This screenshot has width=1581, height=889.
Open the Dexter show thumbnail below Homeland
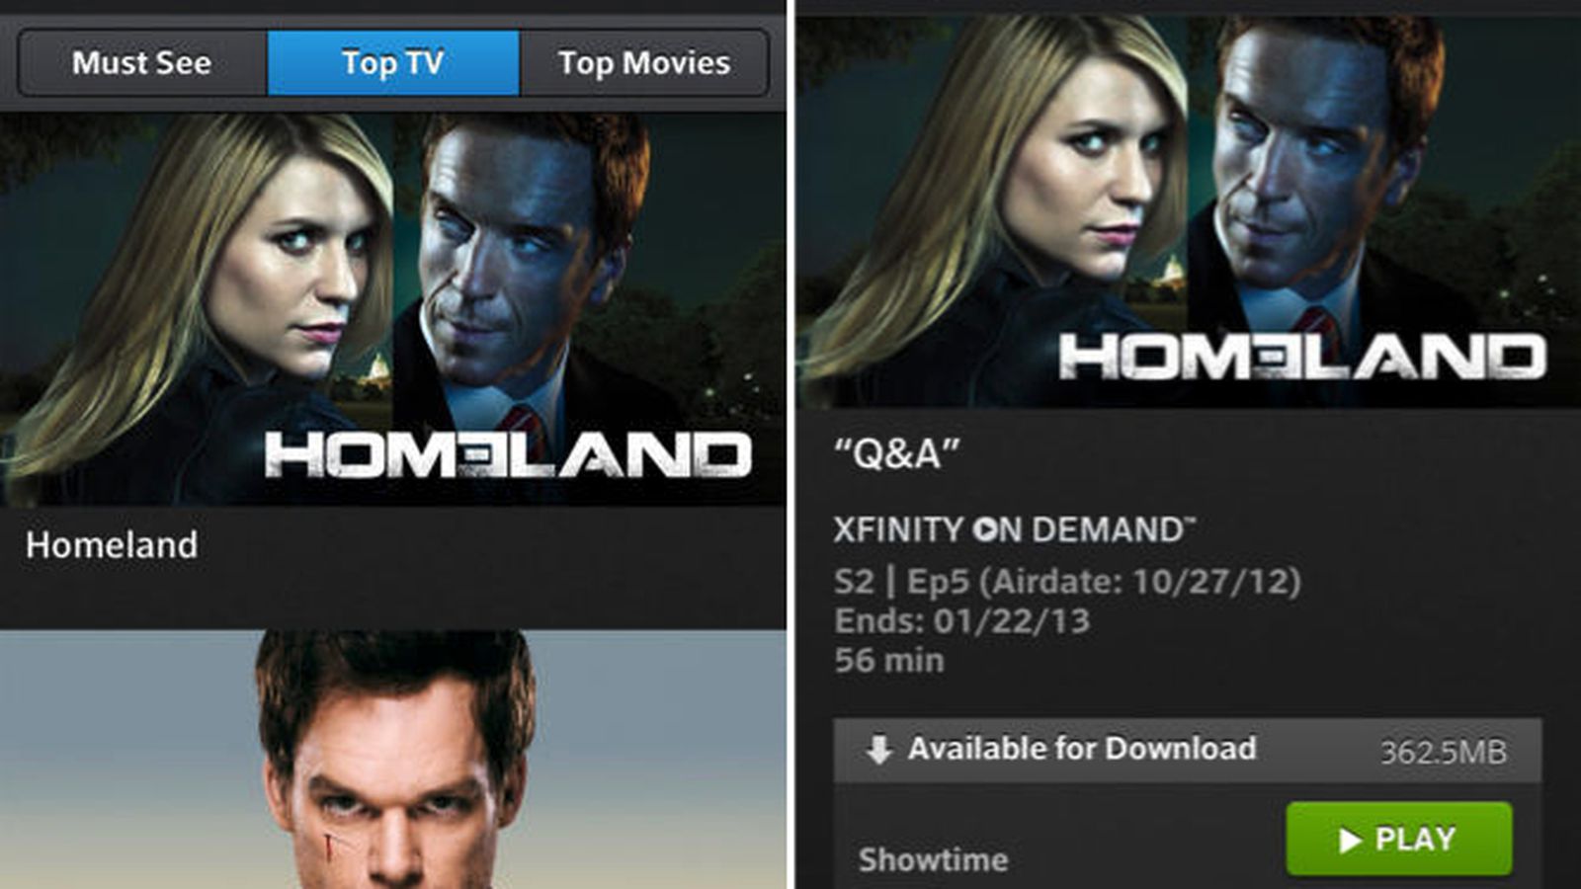point(393,760)
